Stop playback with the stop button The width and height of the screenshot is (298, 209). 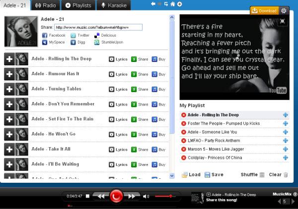[87, 196]
